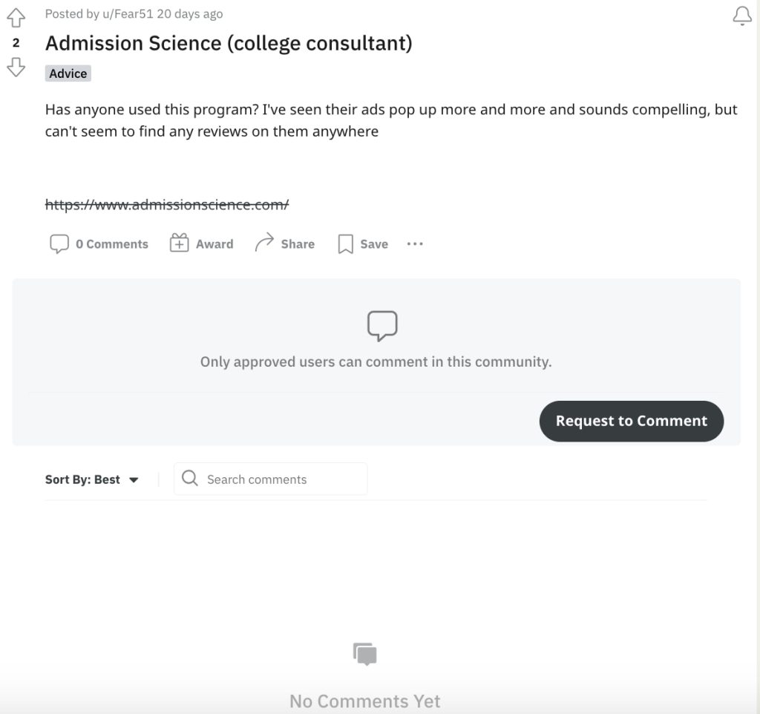Screen dimensions: 760x714
Task: Open the admissionscience.com link
Action: coord(167,205)
